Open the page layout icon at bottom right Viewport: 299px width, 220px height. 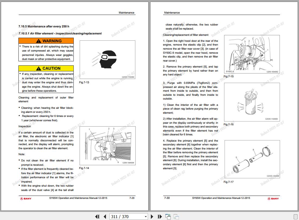(295, 217)
